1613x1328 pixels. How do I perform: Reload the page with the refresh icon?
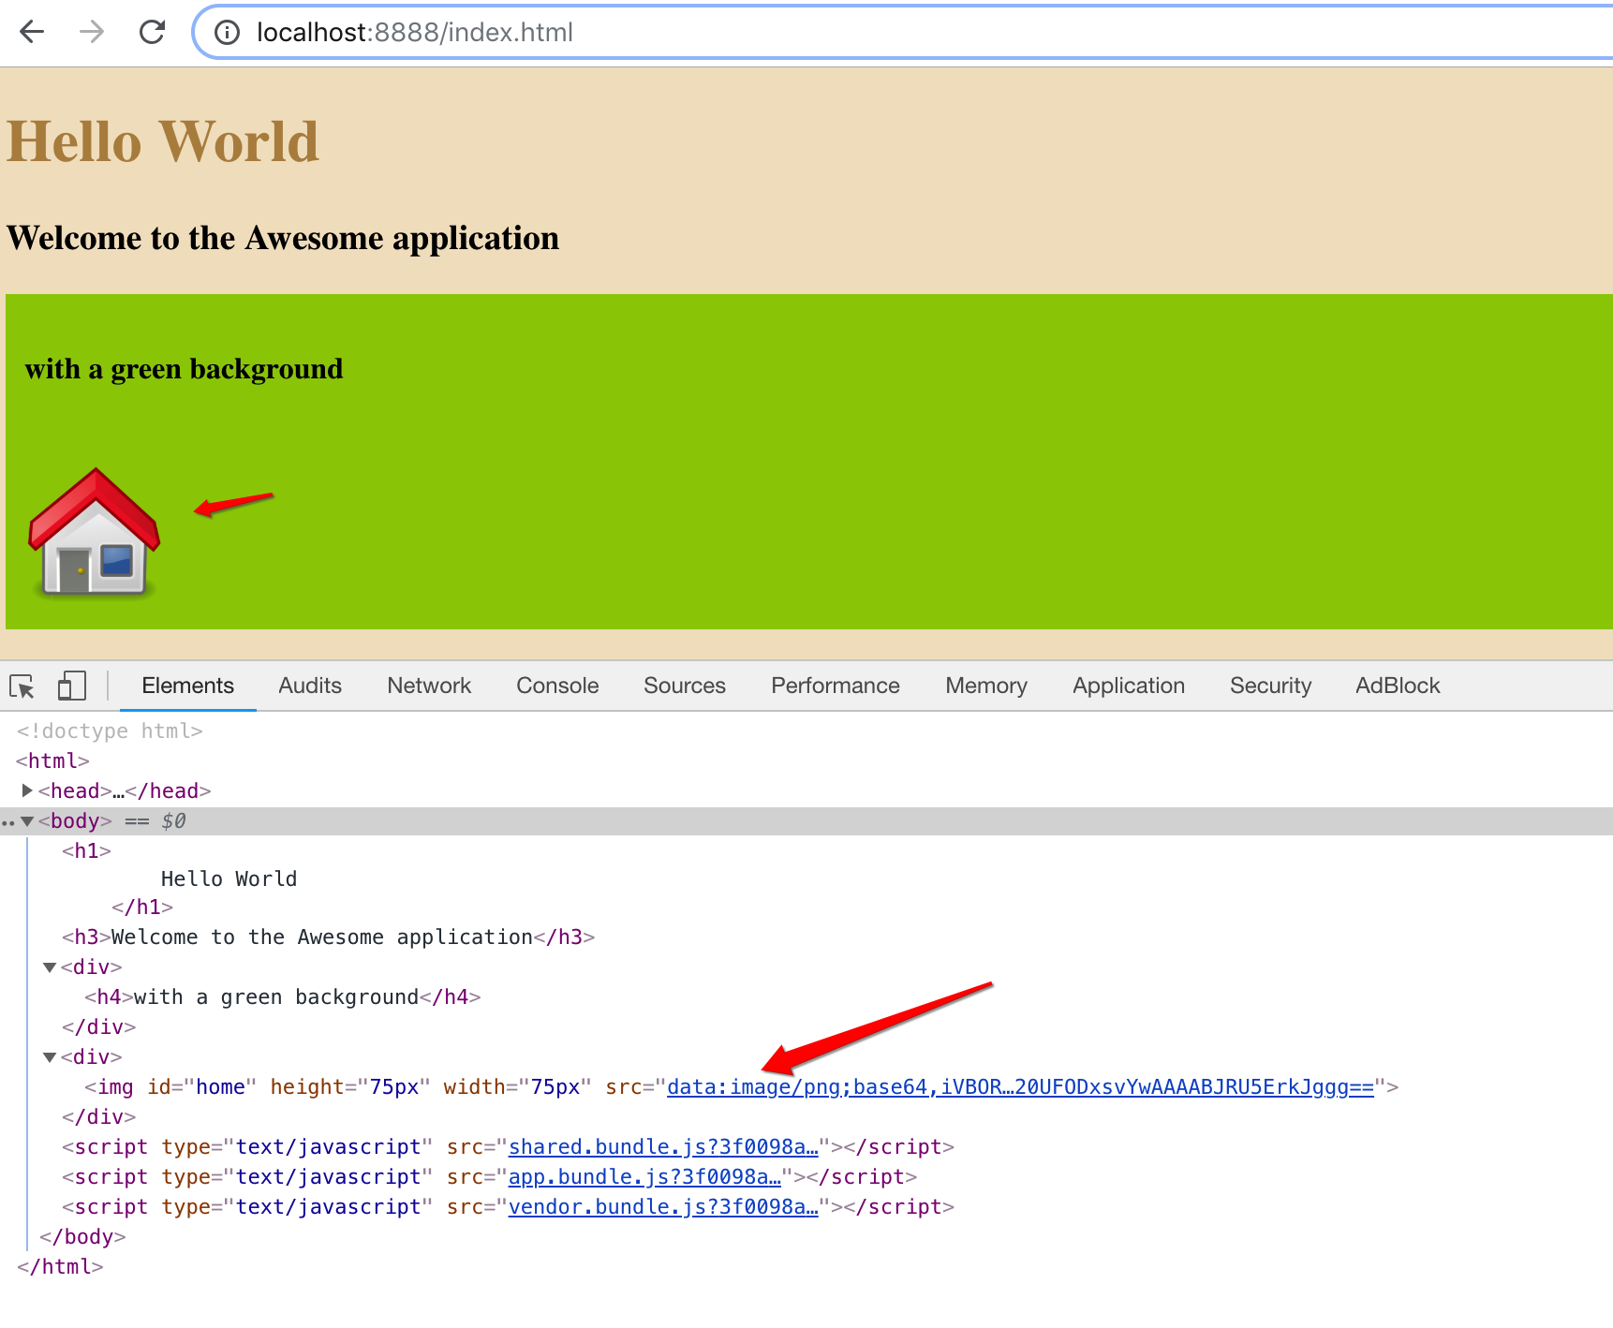[x=152, y=32]
